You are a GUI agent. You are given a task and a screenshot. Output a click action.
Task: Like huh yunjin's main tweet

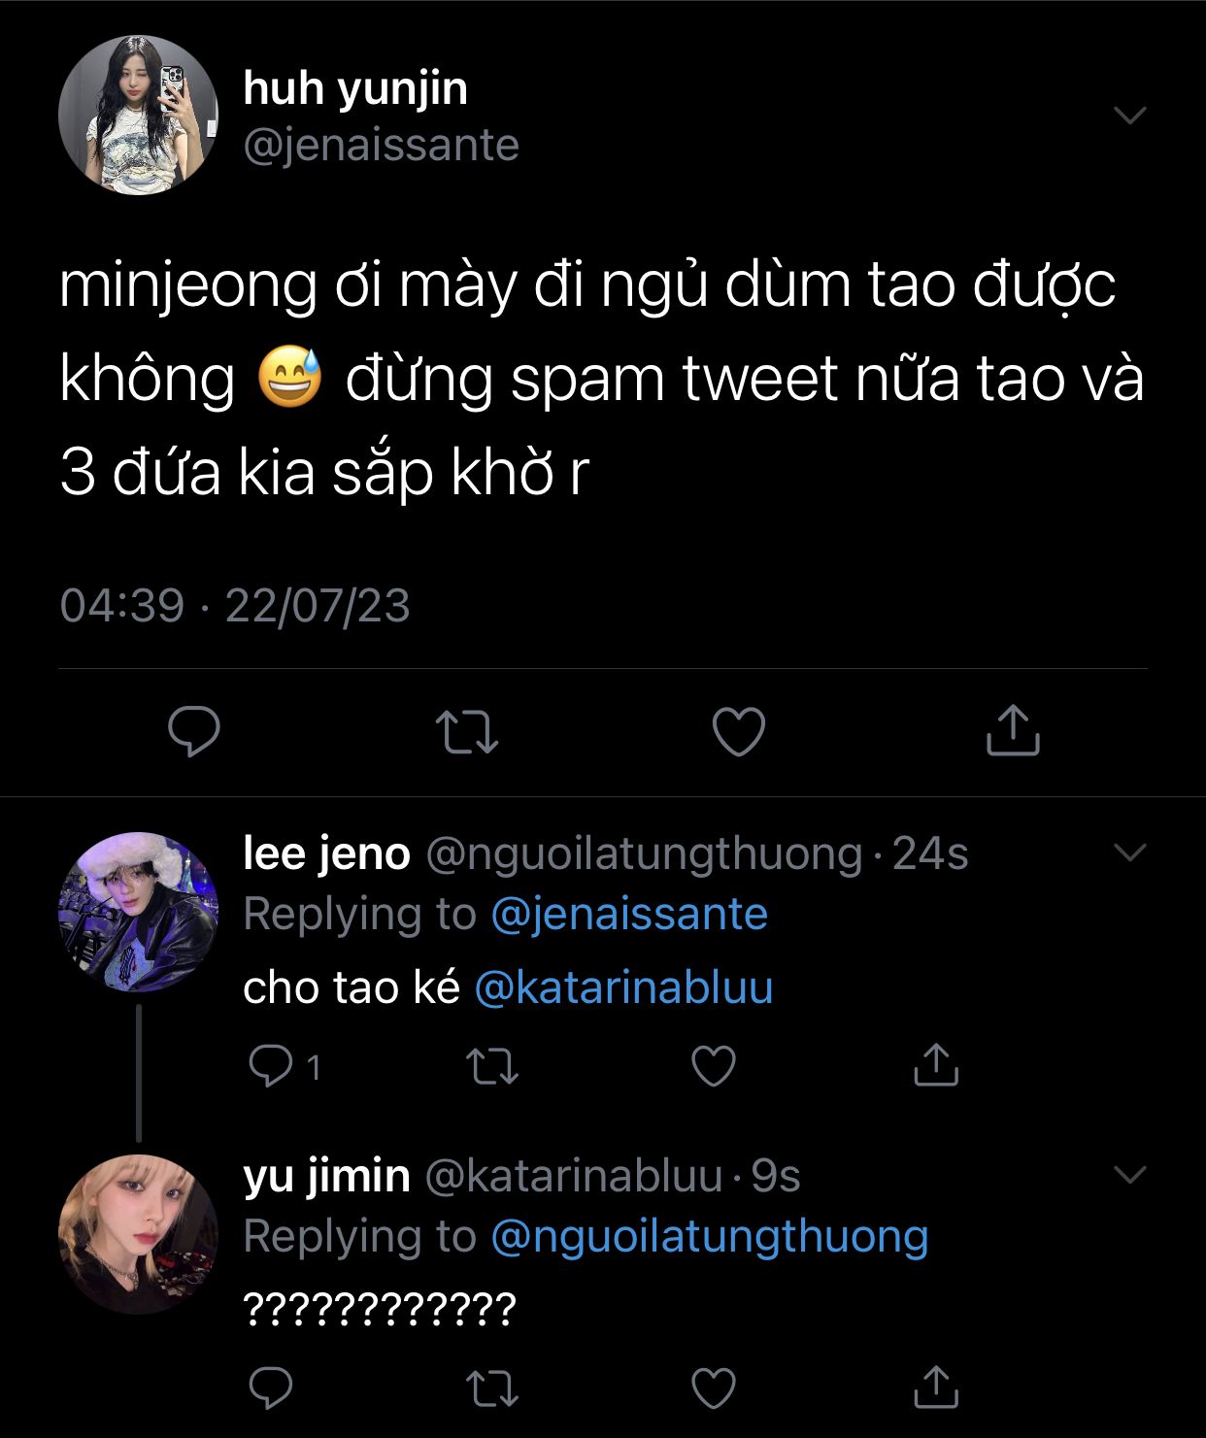pos(739,731)
